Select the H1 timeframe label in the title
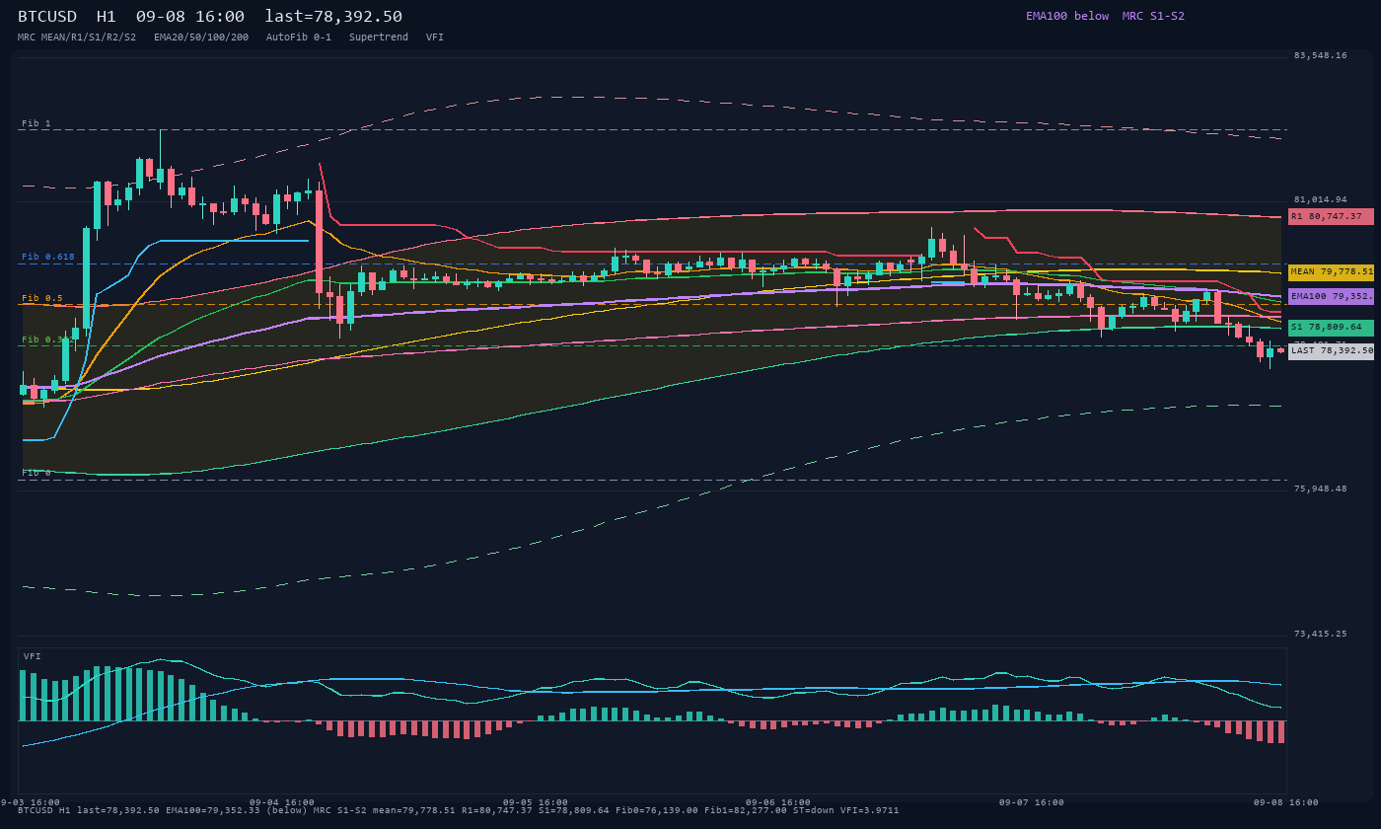The width and height of the screenshot is (1381, 829). point(107,17)
